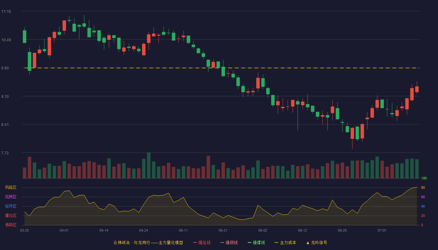Select the 风险区 zone label
This screenshot has width=438, height=250.
[x=11, y=187]
